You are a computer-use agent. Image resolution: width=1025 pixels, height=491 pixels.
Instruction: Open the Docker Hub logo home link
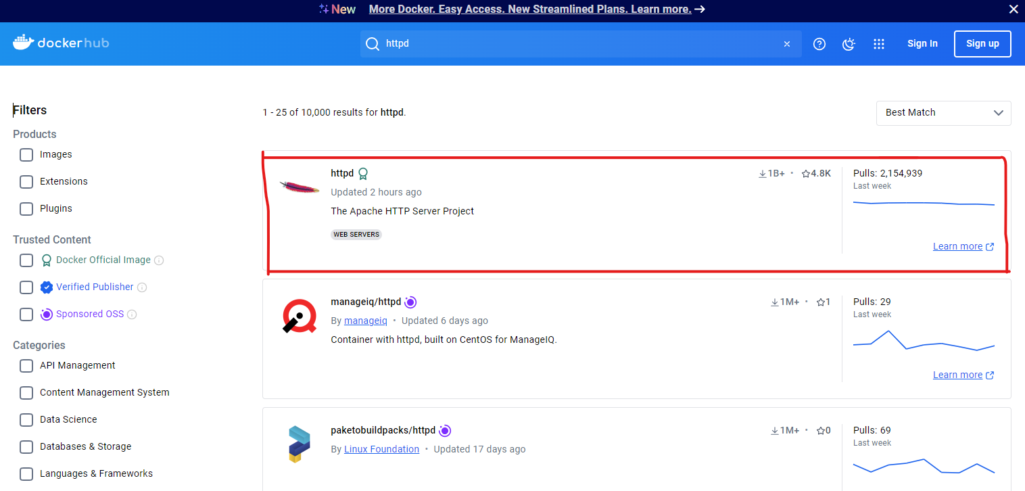click(x=61, y=43)
